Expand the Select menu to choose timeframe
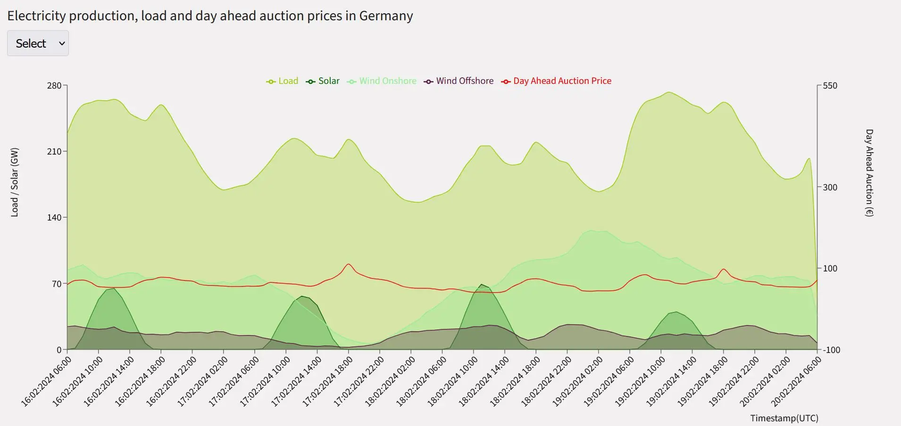 click(x=38, y=43)
